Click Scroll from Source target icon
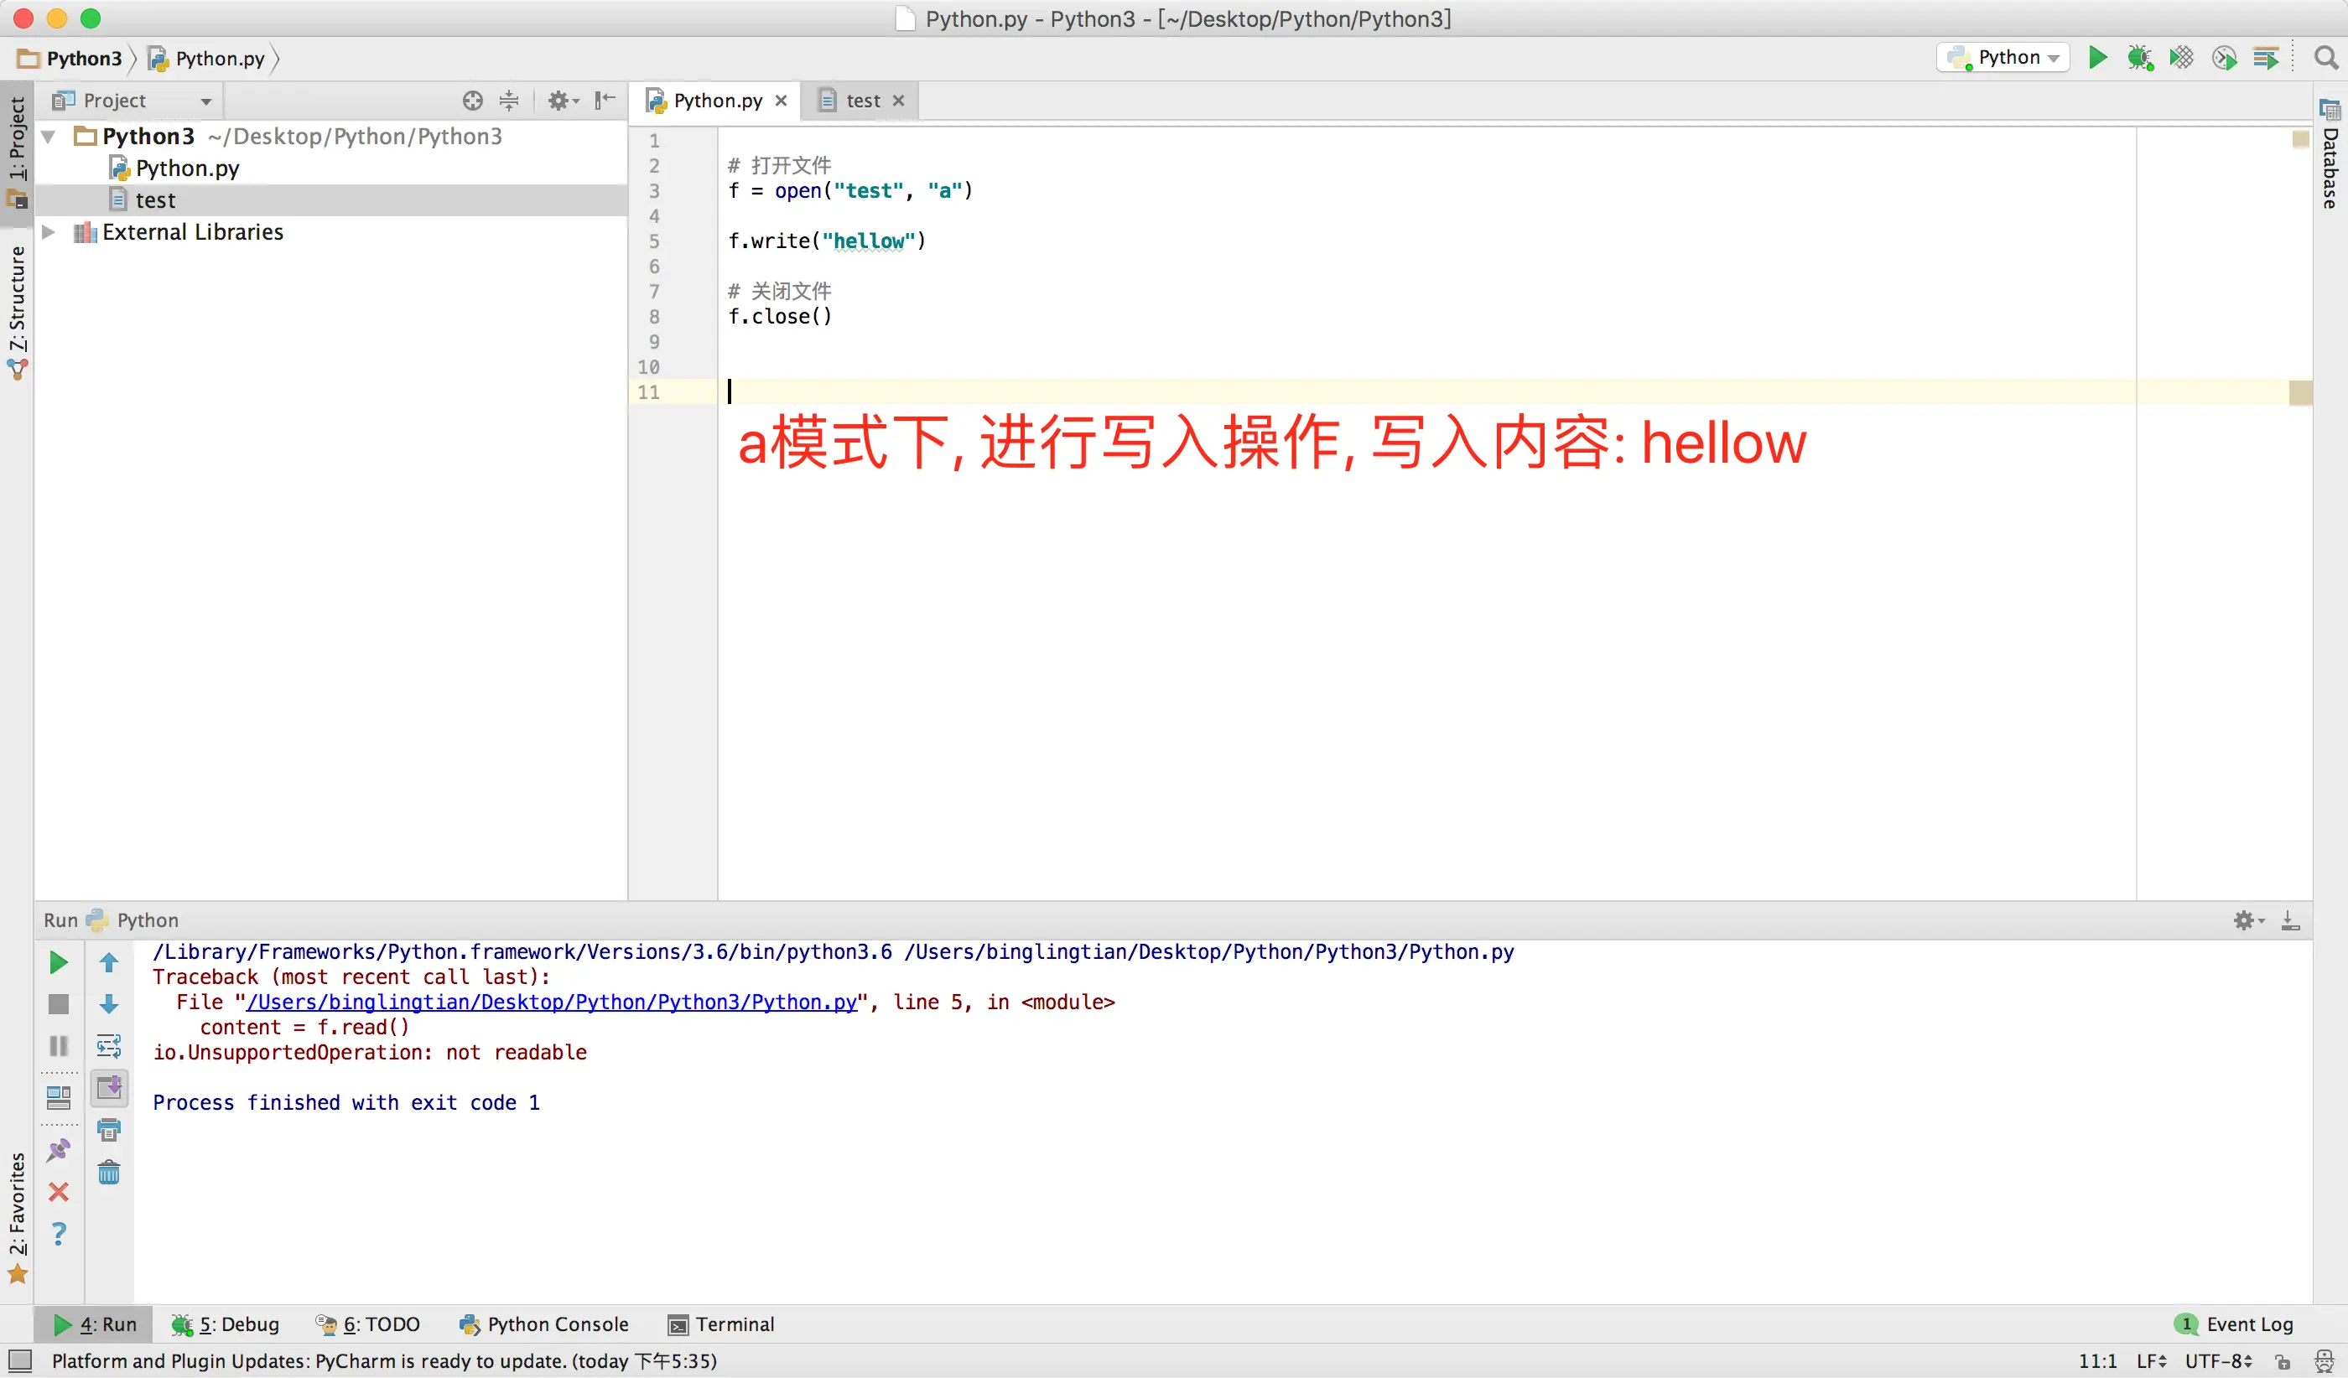 click(472, 101)
